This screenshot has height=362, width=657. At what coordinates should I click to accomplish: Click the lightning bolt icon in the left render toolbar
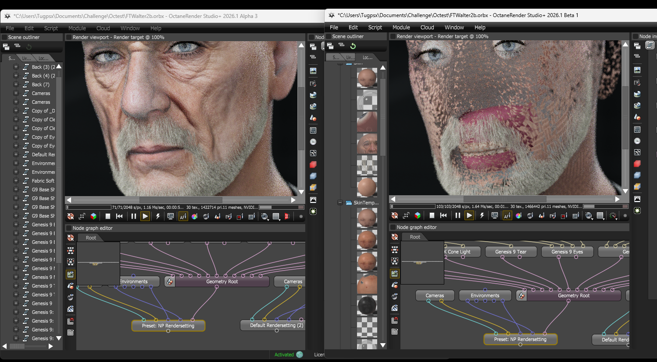(158, 216)
